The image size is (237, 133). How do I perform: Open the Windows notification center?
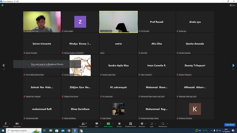[x=233, y=130]
